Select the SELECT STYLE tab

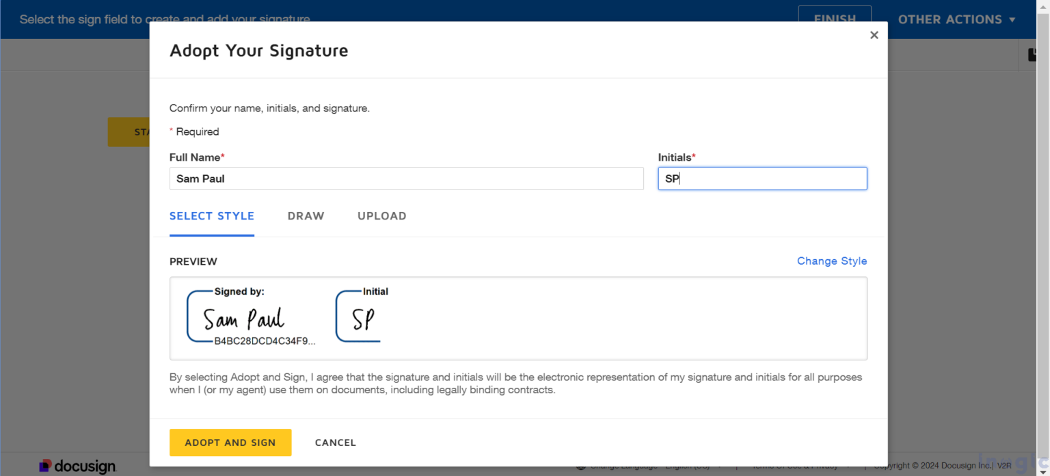[211, 216]
